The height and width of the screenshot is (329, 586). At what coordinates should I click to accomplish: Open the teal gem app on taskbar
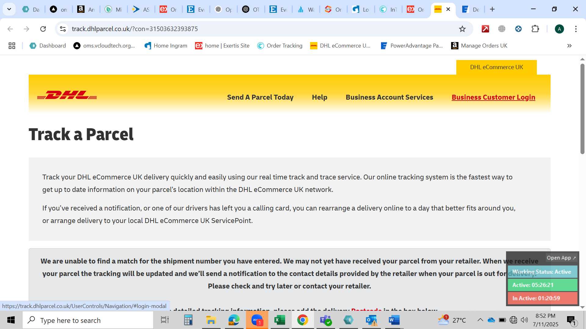coord(348,320)
